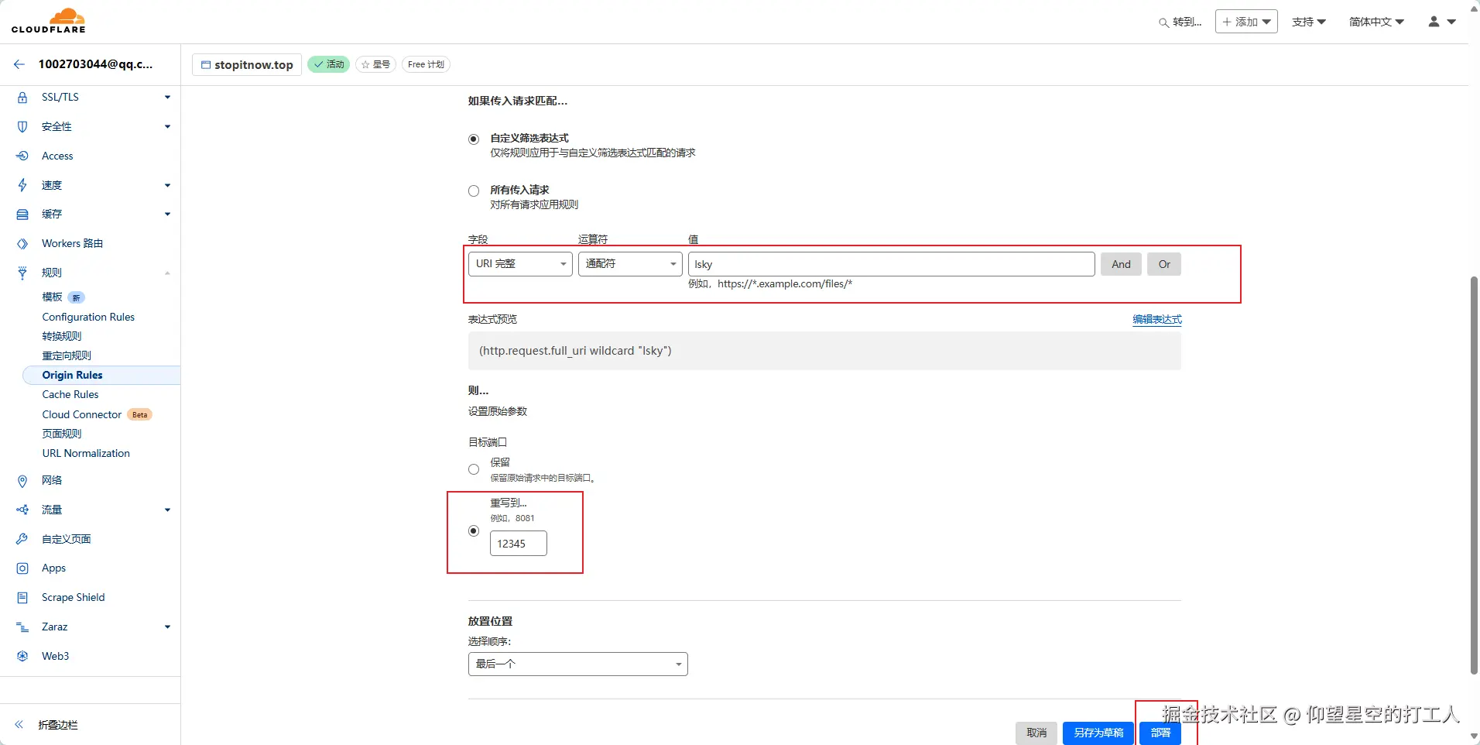The image size is (1480, 745).
Task: Open 转换规则 in sidebar
Action: [62, 336]
